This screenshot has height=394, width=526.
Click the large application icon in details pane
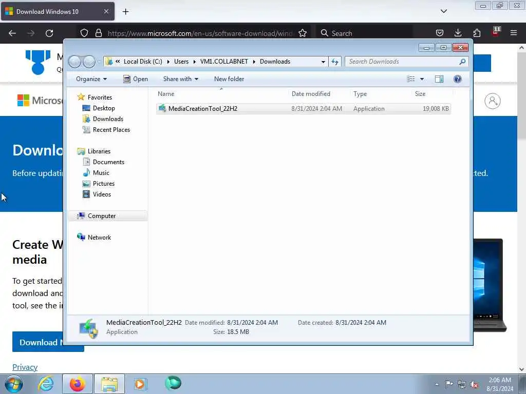click(88, 328)
